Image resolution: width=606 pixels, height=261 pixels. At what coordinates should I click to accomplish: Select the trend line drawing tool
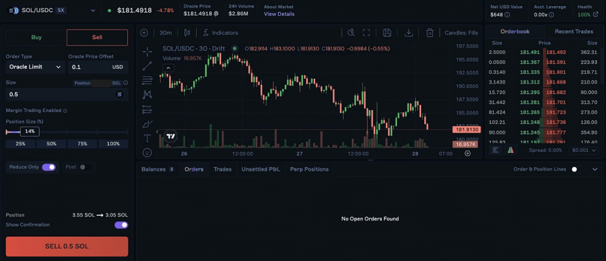click(x=147, y=66)
